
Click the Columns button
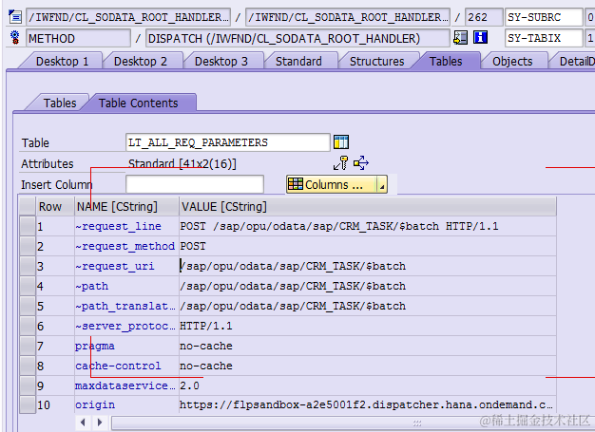tap(332, 184)
